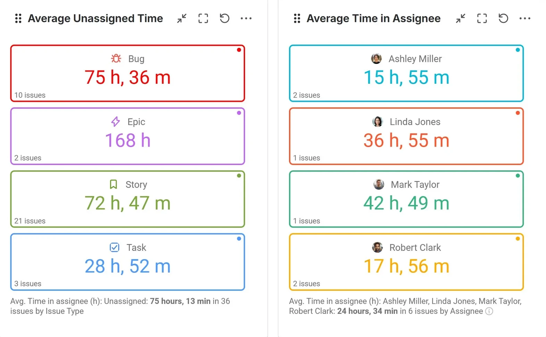Click the '28 h, 52 m' Task value
The height and width of the screenshot is (337, 546).
[127, 266]
